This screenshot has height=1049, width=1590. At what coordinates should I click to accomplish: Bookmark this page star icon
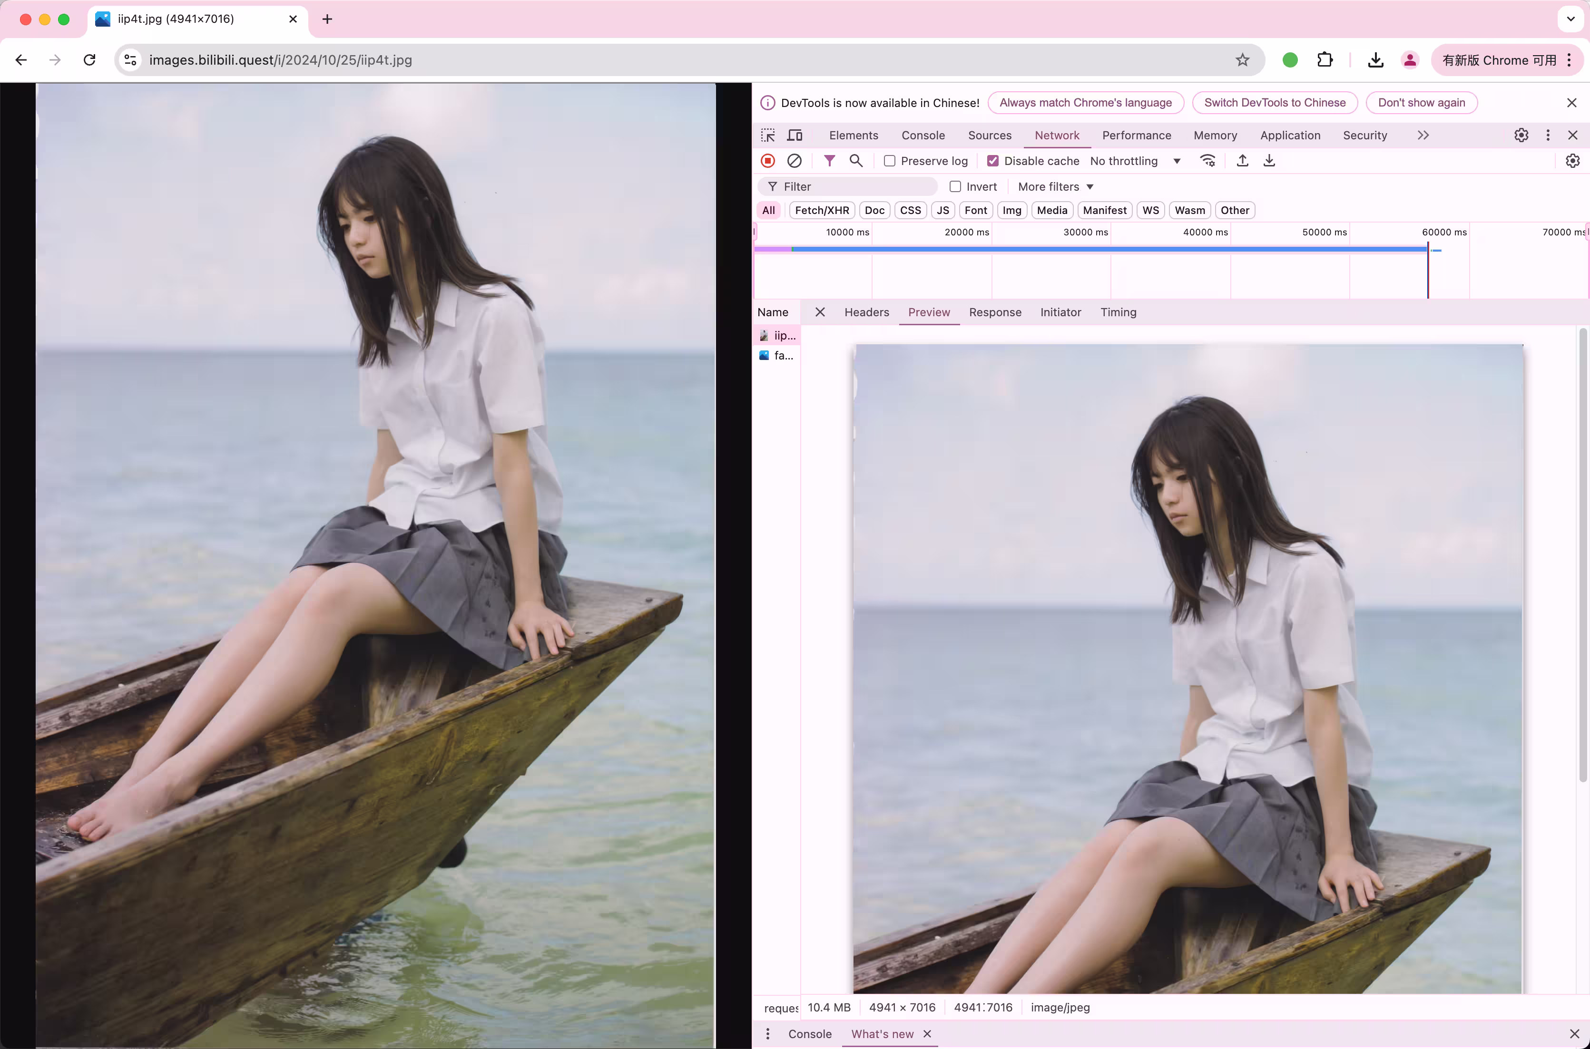point(1243,60)
